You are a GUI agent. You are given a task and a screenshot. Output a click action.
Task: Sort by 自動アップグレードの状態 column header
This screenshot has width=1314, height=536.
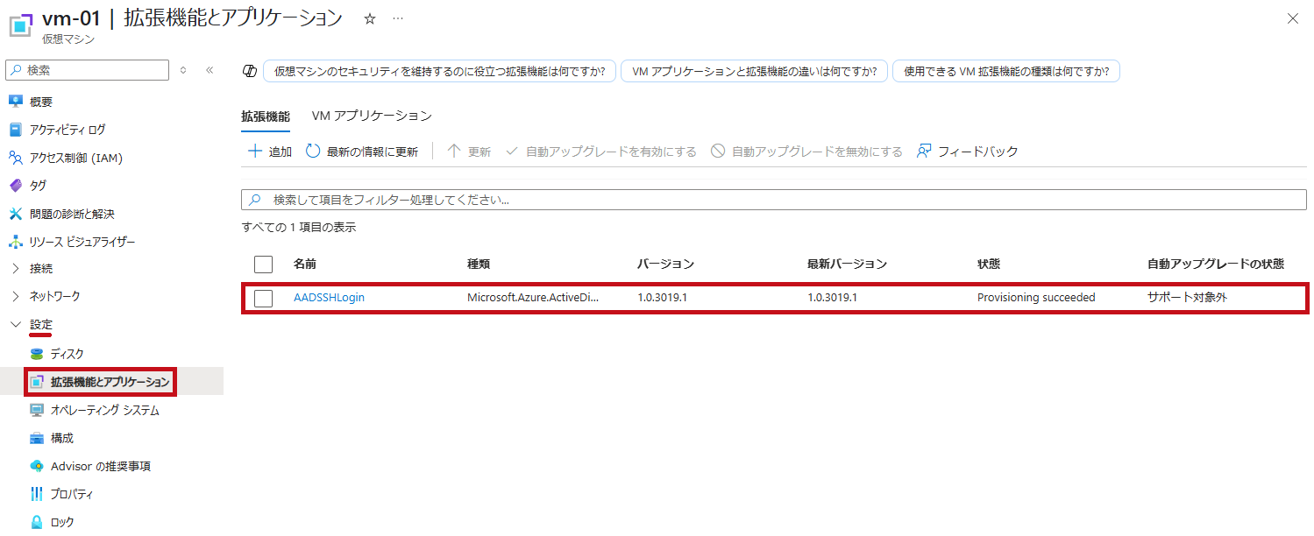click(1216, 264)
